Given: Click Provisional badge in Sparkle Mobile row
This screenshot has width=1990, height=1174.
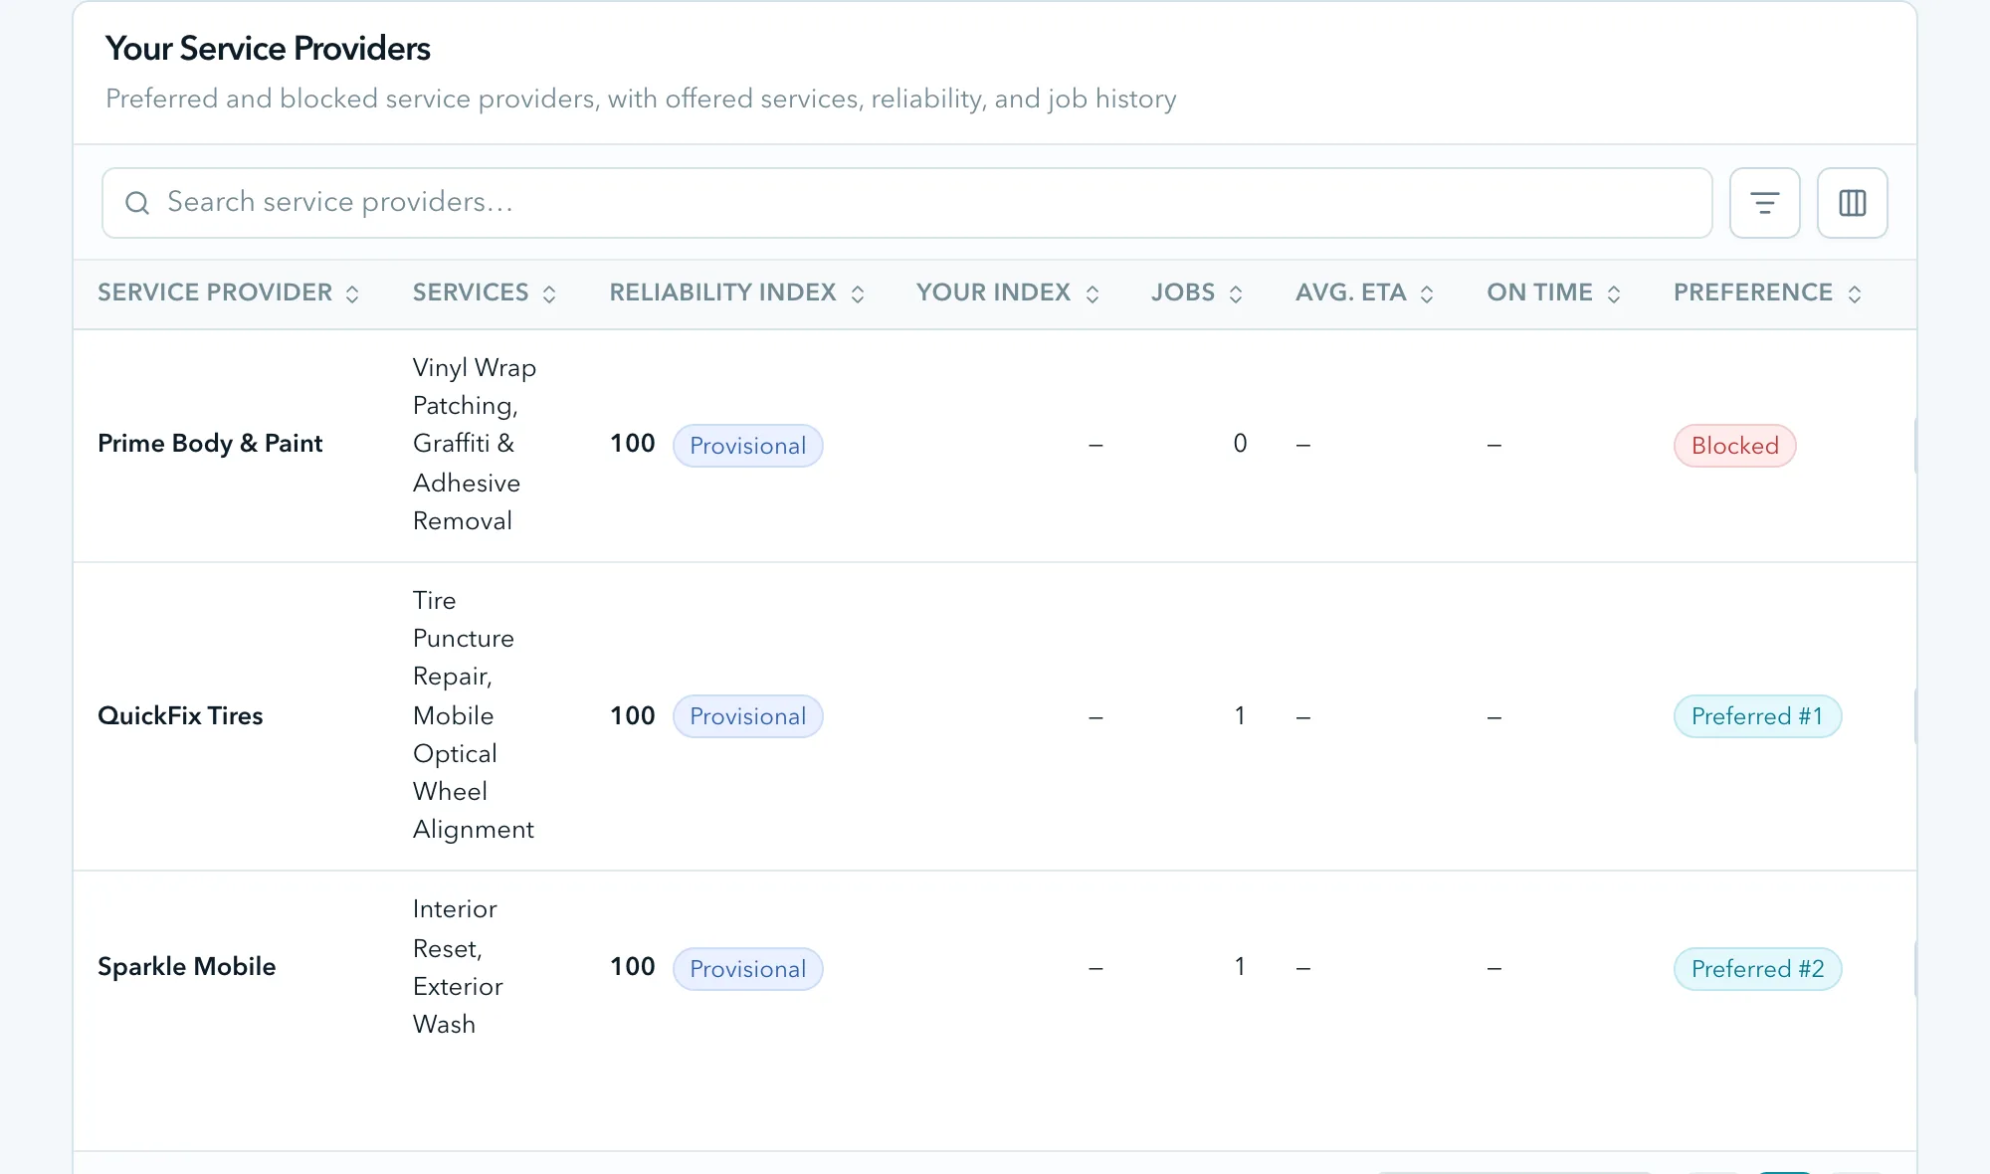Looking at the screenshot, I should 747,969.
